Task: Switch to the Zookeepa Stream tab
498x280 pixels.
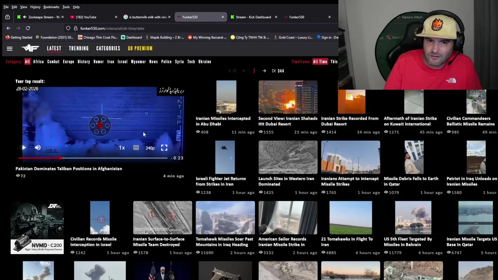Action: tap(40, 17)
